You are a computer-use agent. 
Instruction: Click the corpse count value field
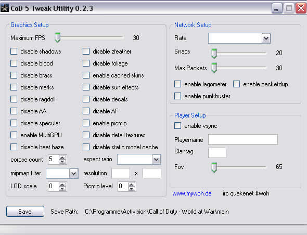54,160
